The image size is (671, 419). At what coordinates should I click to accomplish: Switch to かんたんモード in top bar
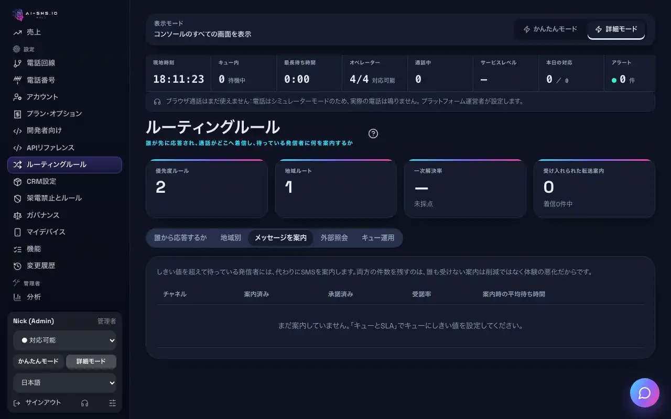tap(550, 29)
